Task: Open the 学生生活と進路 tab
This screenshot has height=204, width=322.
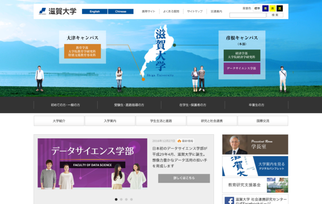Action: 161,121
